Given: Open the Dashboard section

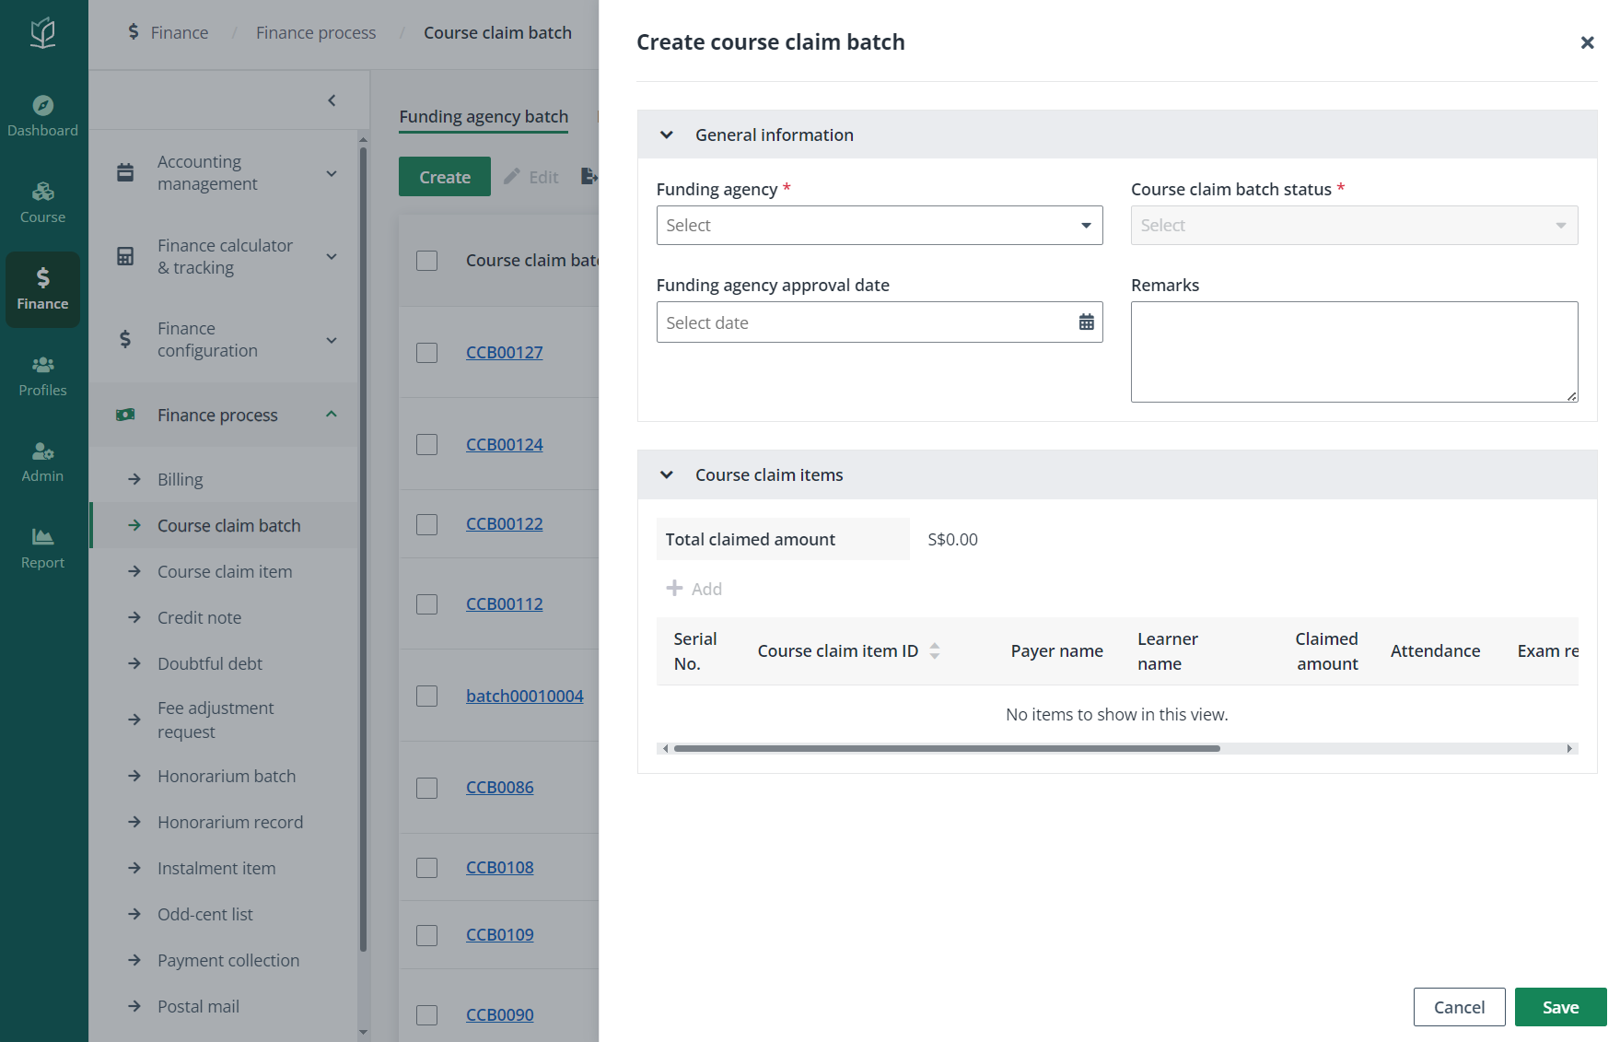Looking at the screenshot, I should pos(42,117).
